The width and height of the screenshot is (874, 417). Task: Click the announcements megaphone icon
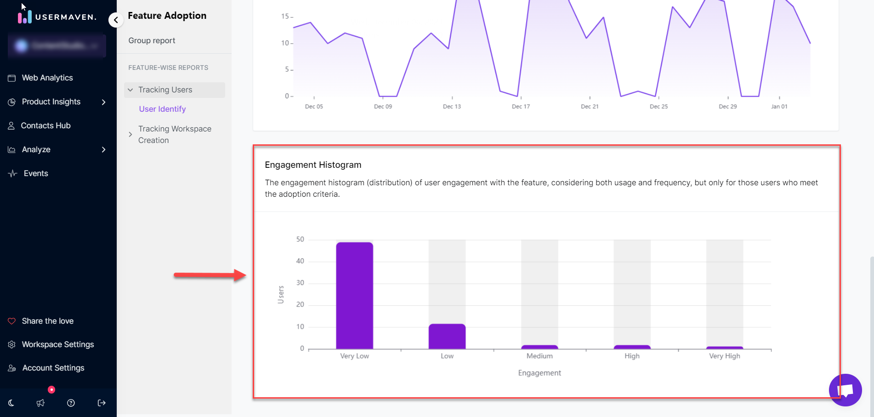[40, 403]
